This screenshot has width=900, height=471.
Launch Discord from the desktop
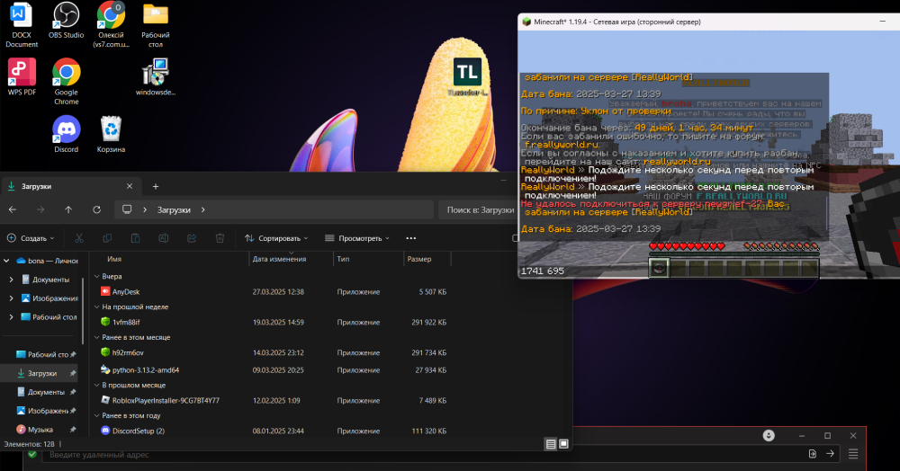point(66,135)
